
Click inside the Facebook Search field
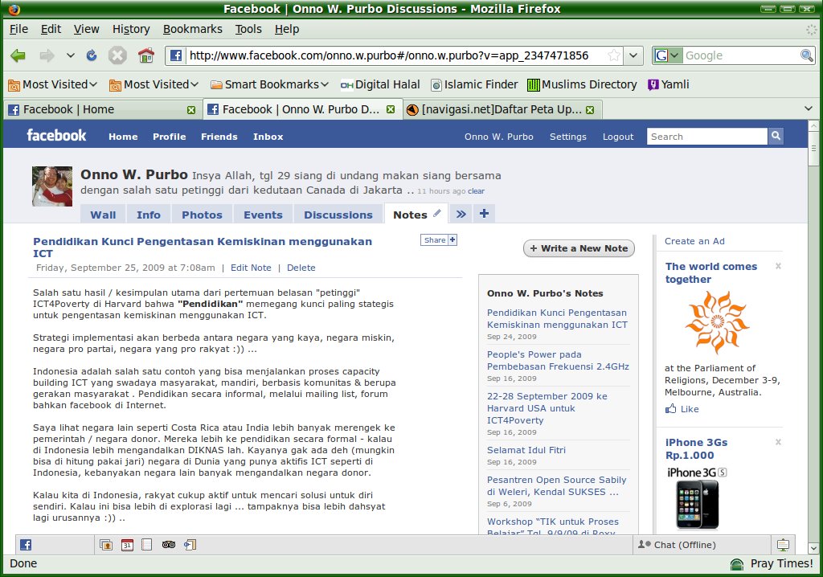coord(706,137)
